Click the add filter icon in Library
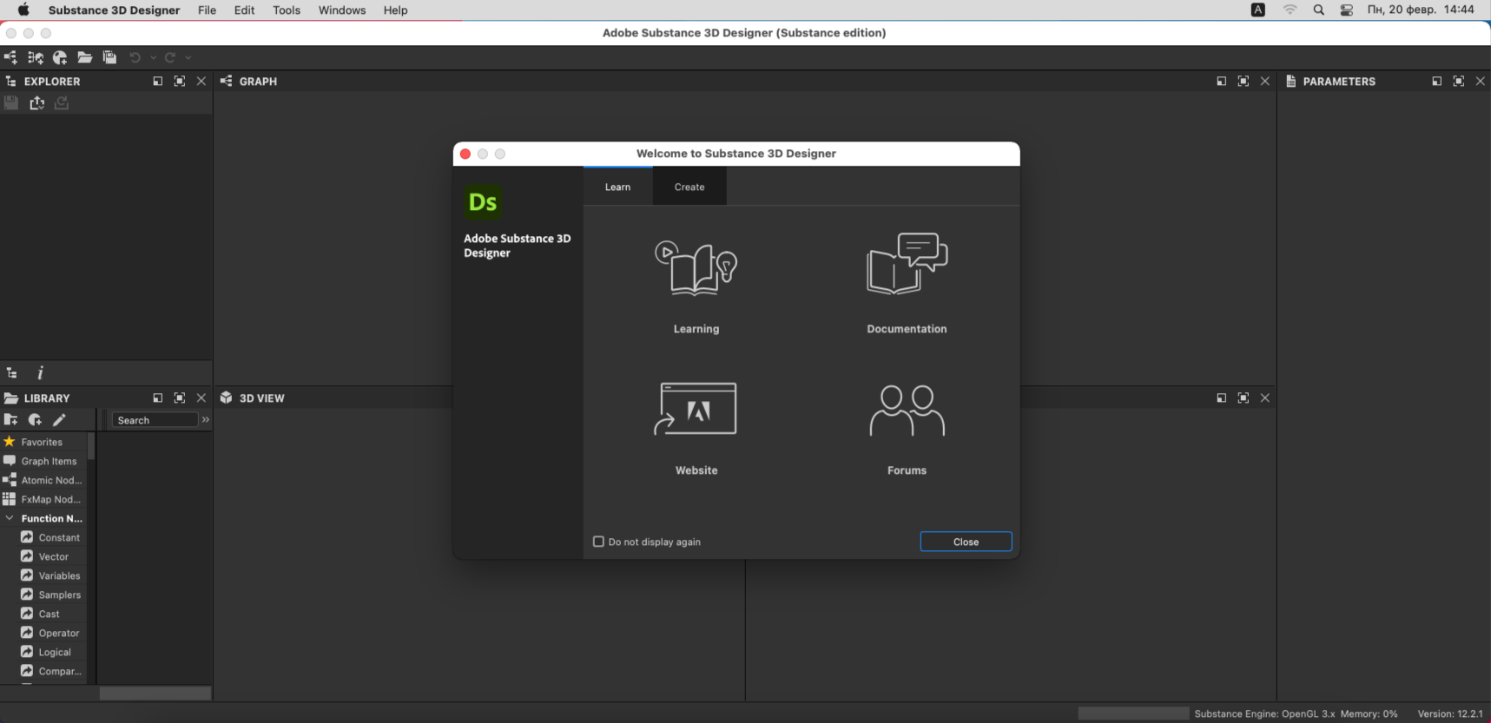This screenshot has height=723, width=1491. click(x=35, y=420)
